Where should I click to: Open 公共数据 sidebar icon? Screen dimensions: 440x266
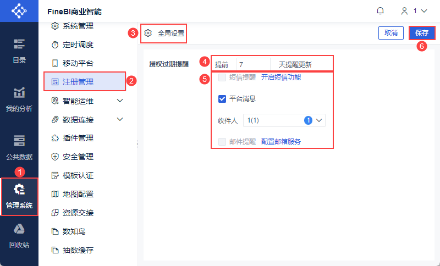pyautogui.click(x=19, y=141)
